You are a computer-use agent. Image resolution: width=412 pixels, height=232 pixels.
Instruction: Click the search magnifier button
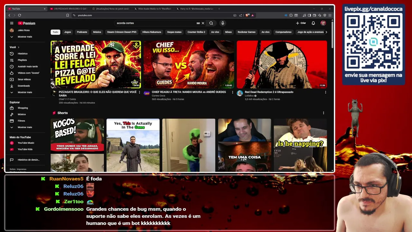click(211, 23)
